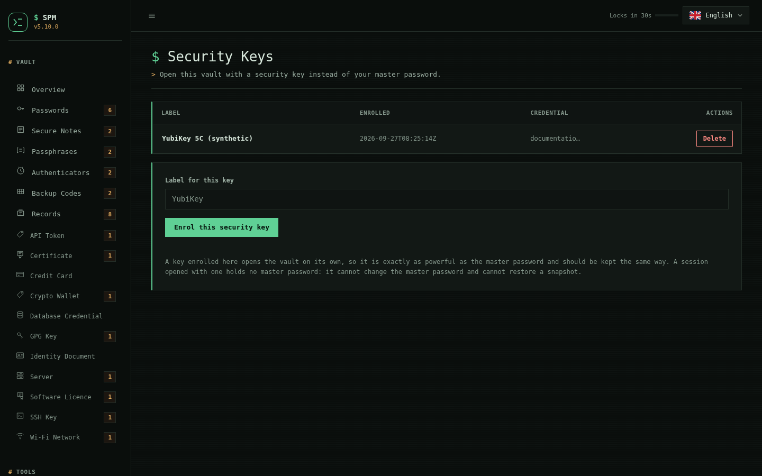Viewport: 762px width, 476px height.
Task: Click the Secure Notes icon
Action: click(21, 130)
